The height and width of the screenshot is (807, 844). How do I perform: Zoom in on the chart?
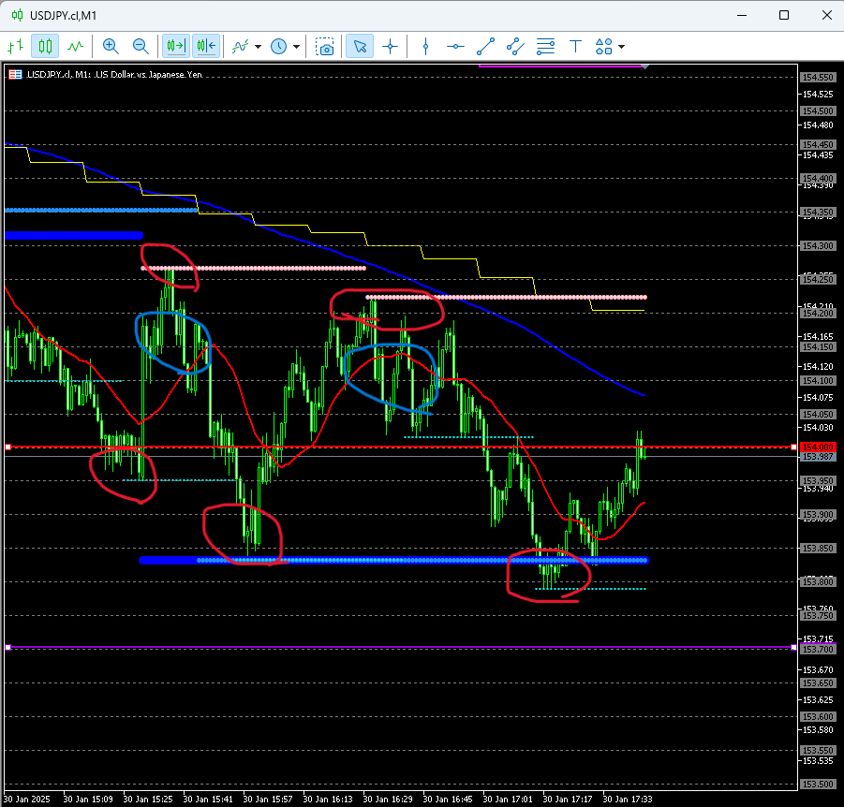click(111, 46)
